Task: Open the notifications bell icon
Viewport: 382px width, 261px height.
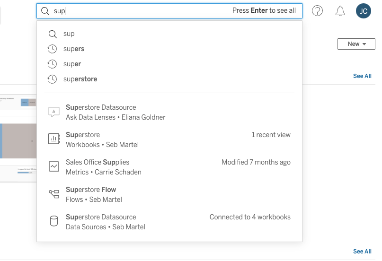Action: click(340, 11)
